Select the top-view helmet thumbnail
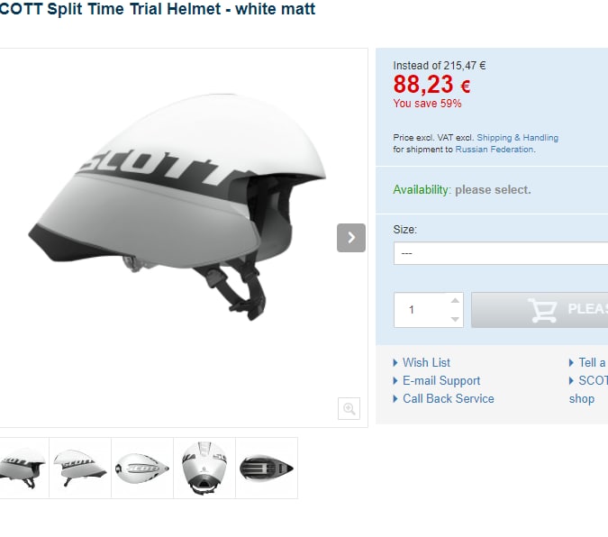 coord(142,468)
